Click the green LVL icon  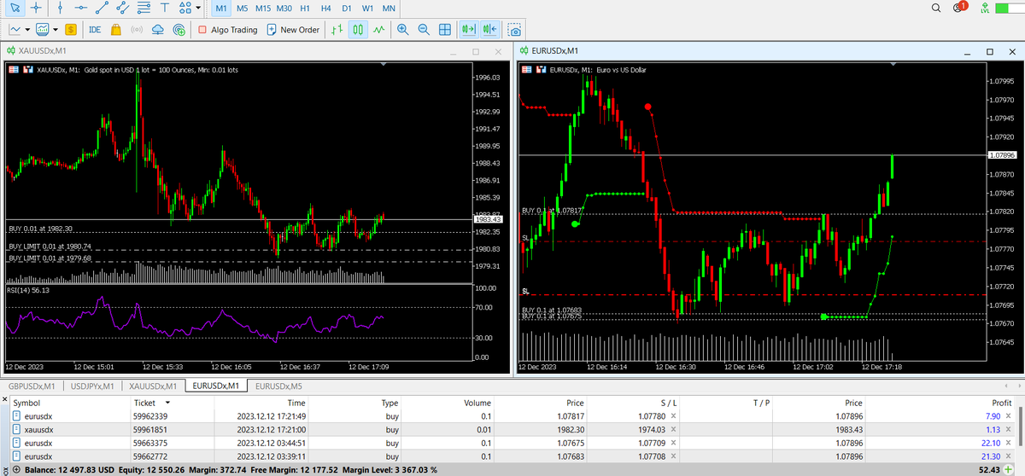(x=986, y=8)
